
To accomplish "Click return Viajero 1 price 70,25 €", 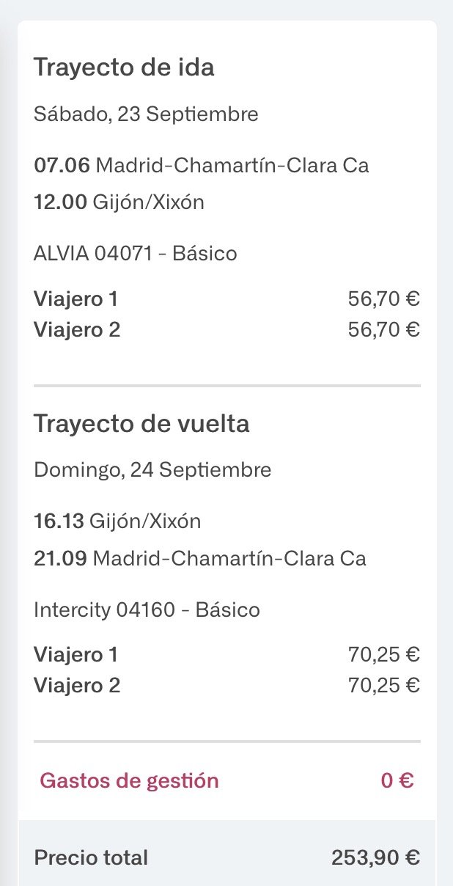I will pos(383,654).
